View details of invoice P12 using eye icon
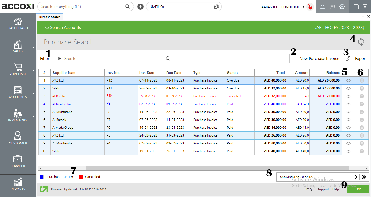371x197 pixels. click(348, 80)
